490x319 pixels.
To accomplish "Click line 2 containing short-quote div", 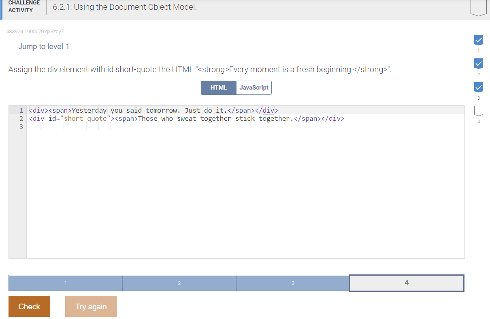I will click(186, 118).
